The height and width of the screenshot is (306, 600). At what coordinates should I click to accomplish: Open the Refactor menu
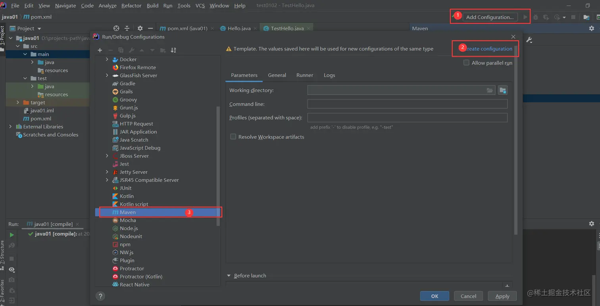[131, 6]
